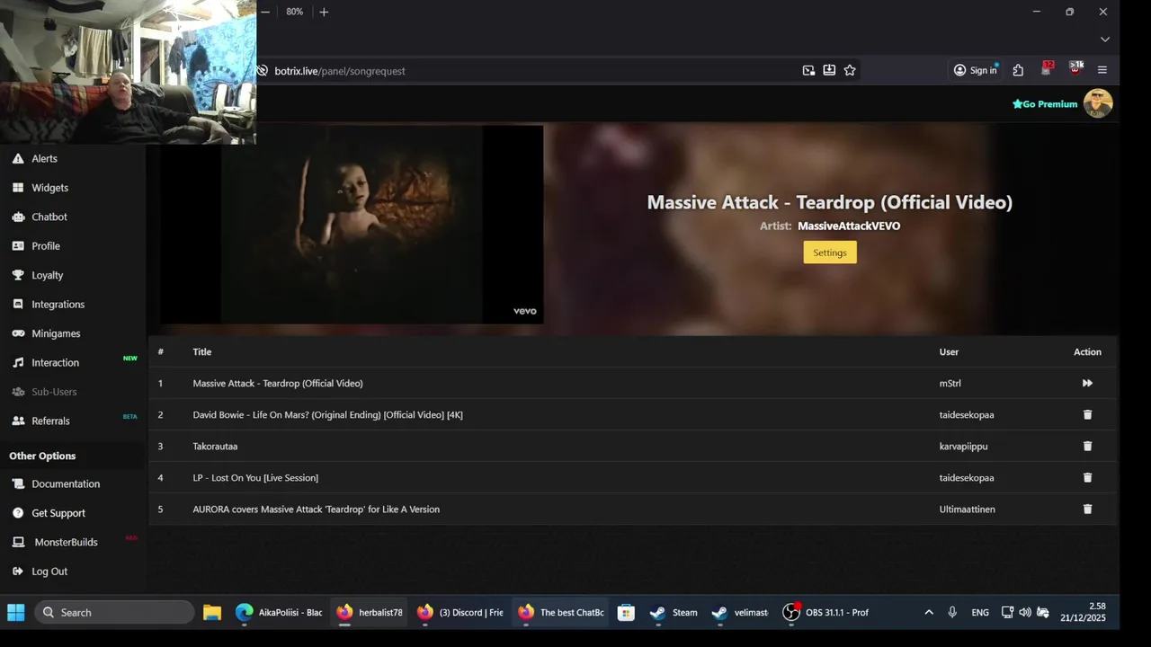Switch to the Discord Firefox window
This screenshot has height=647, width=1151.
tap(460, 613)
